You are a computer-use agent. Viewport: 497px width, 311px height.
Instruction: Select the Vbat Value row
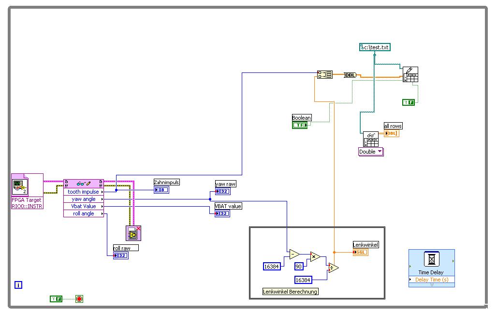coord(84,206)
